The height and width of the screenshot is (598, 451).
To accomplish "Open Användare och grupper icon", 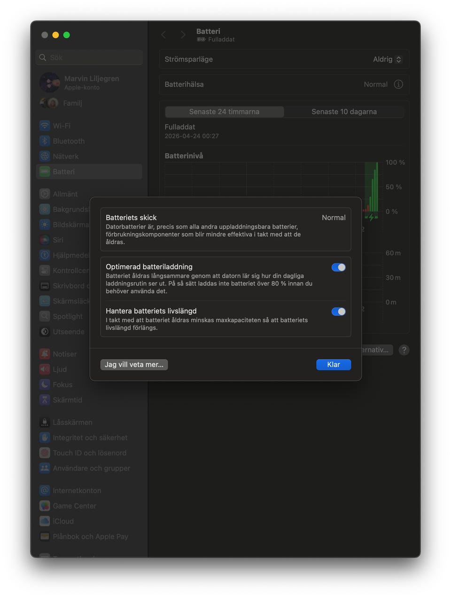I will point(45,468).
